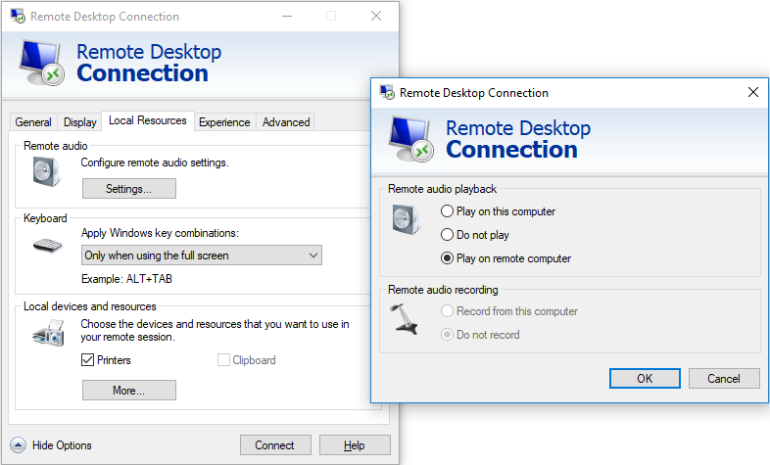This screenshot has width=770, height=465.
Task: Click the speaker icon in audio playback dialog
Action: tap(407, 219)
